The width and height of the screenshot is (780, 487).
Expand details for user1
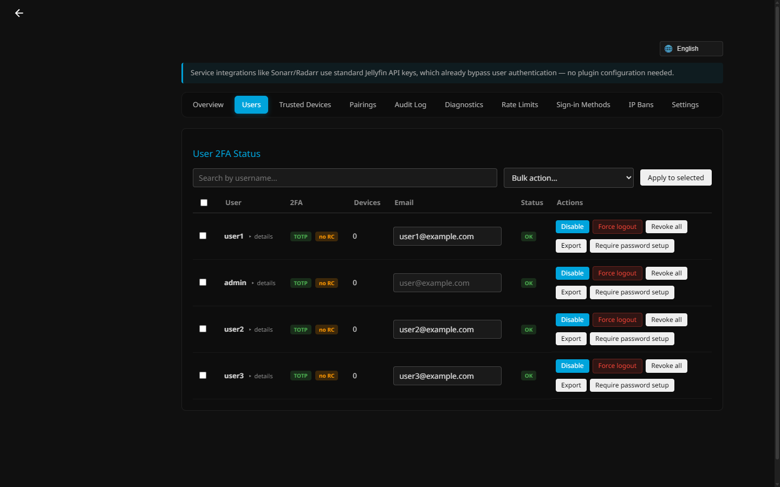coord(261,236)
